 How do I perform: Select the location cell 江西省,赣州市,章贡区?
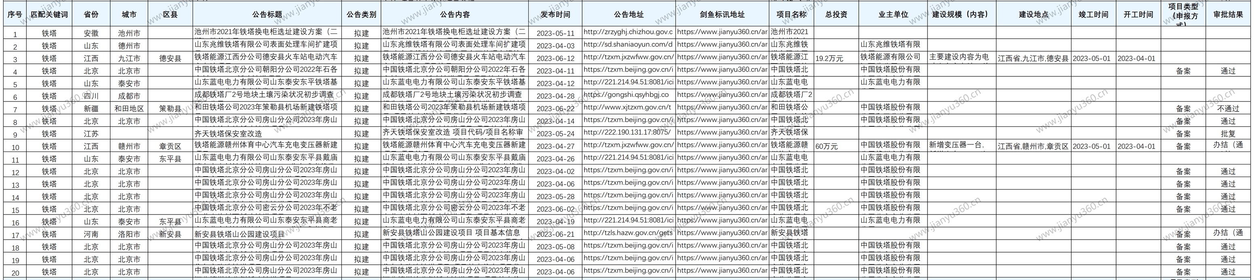[x=1033, y=146]
